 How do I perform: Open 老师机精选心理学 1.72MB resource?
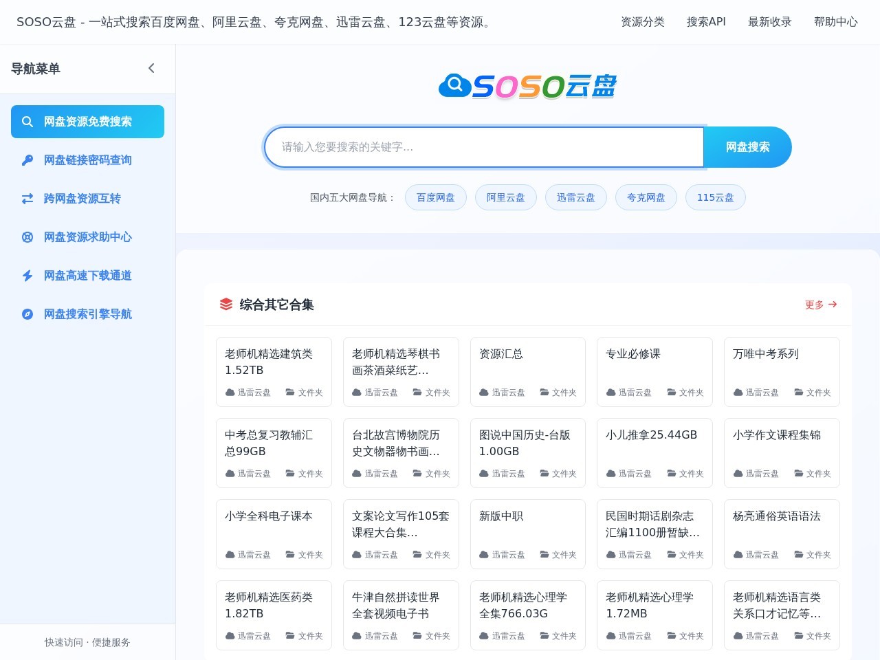tap(650, 605)
